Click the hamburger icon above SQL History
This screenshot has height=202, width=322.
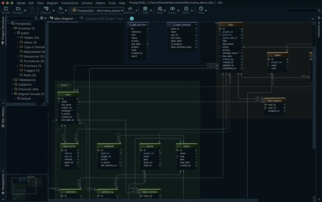pyautogui.click(x=3, y=103)
